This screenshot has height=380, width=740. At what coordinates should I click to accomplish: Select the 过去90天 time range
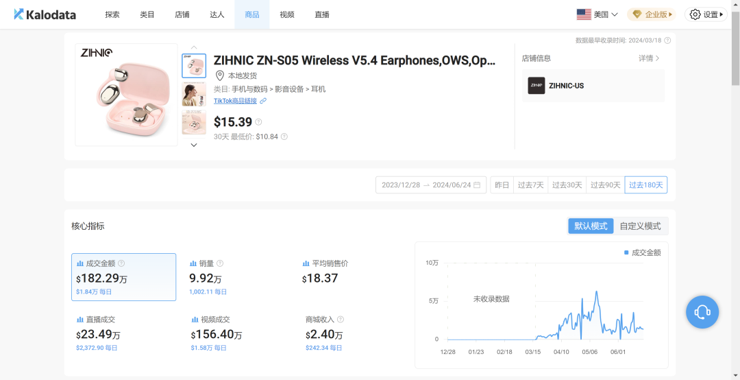tap(606, 185)
